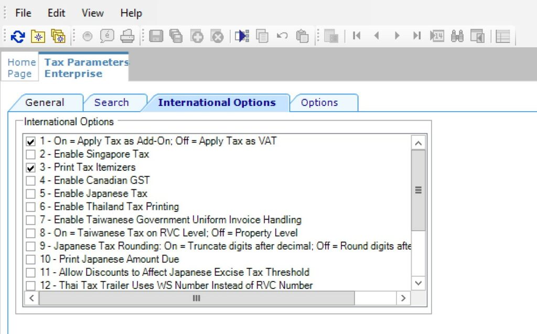Click the Copy pages toolbar icon

262,36
